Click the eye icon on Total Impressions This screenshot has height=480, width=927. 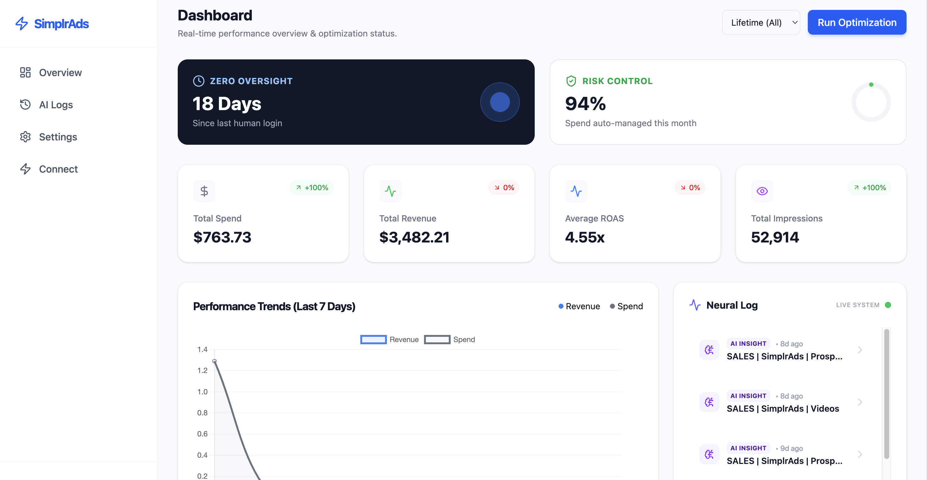coord(762,191)
